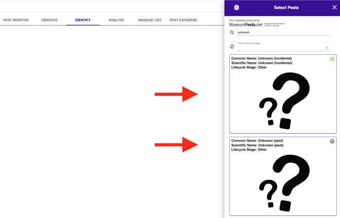This screenshot has width=340, height=218.
Task: Click the search field containing "unknown"
Action: pyautogui.click(x=282, y=32)
